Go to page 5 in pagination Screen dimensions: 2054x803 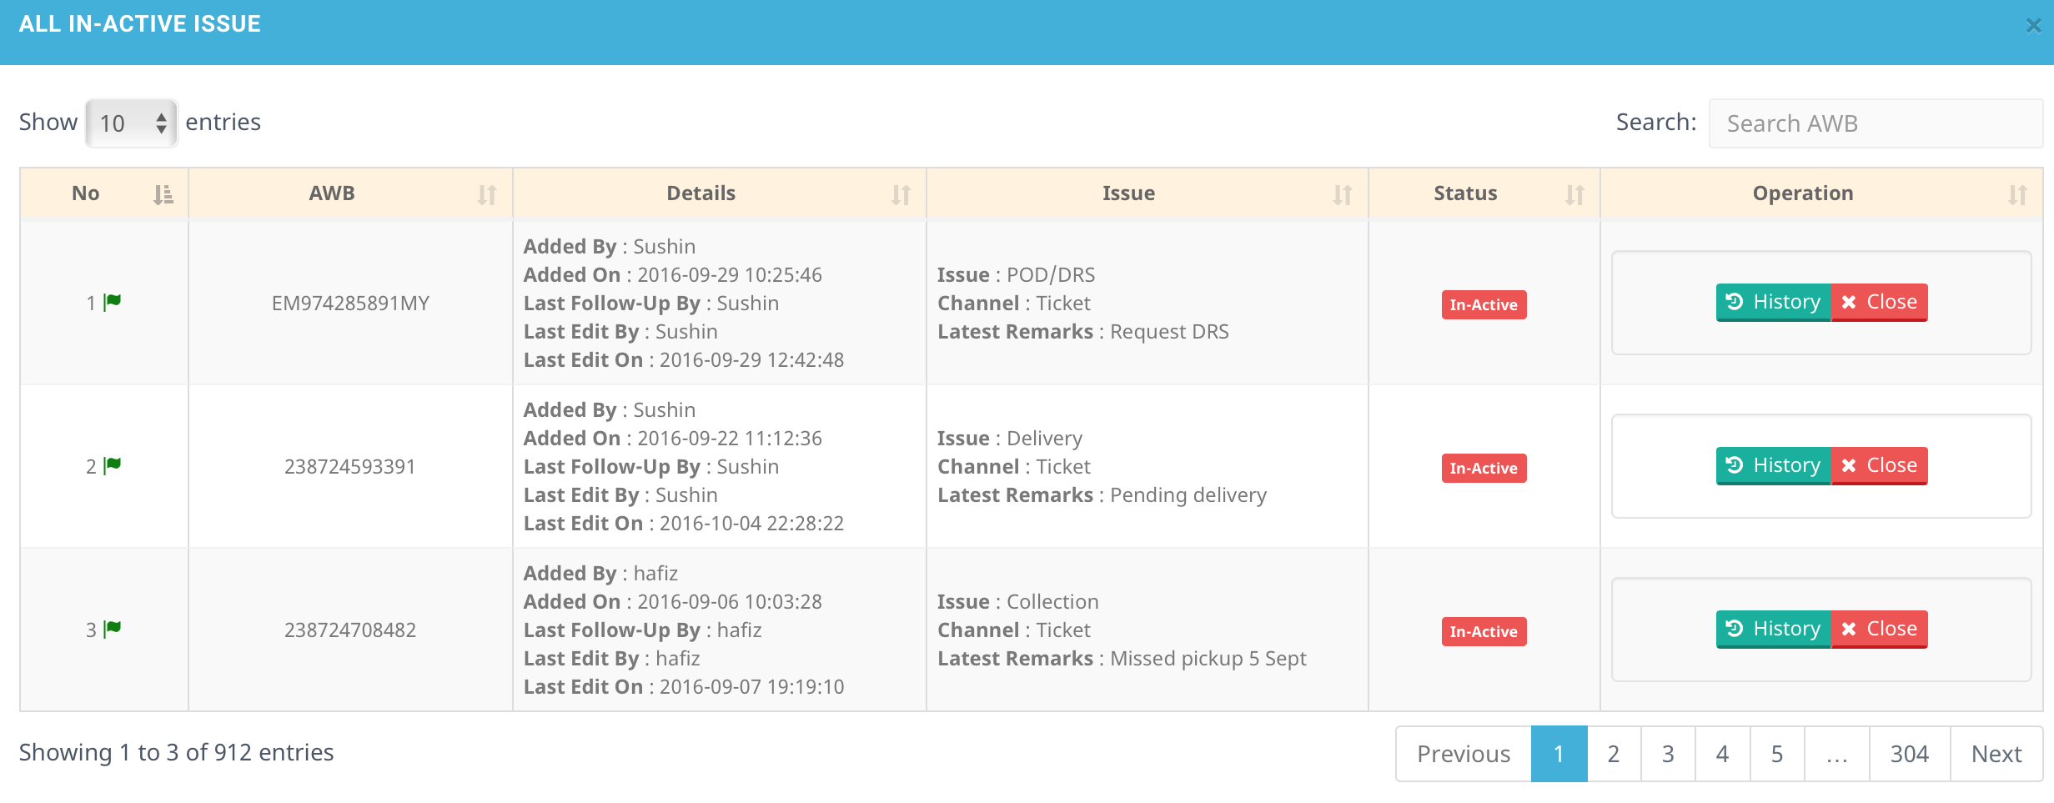pyautogui.click(x=1777, y=754)
